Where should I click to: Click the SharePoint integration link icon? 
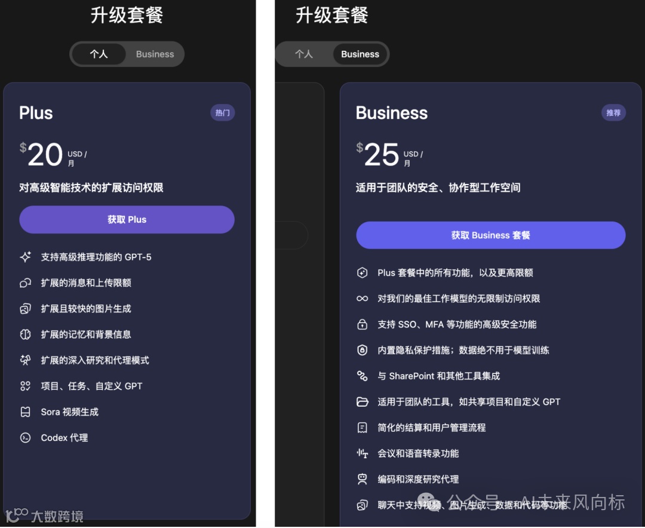pos(363,376)
